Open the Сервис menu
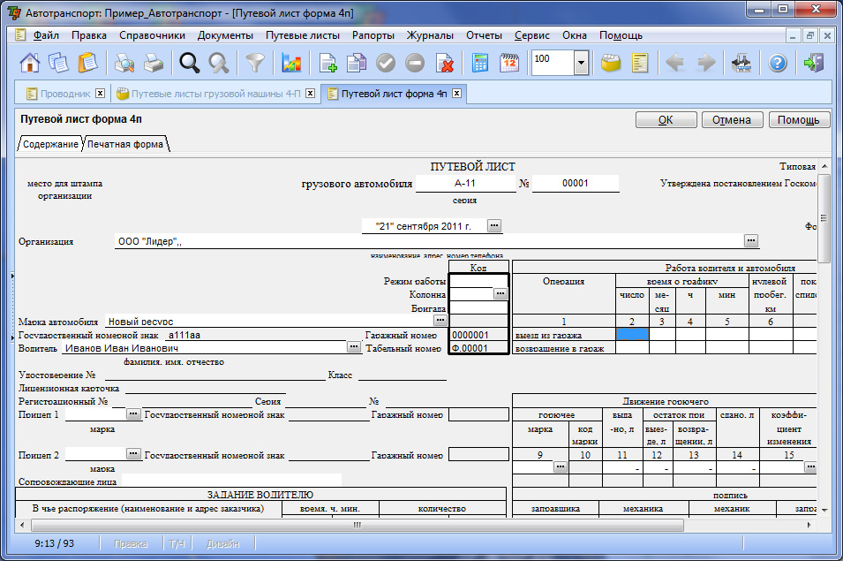 [531, 35]
